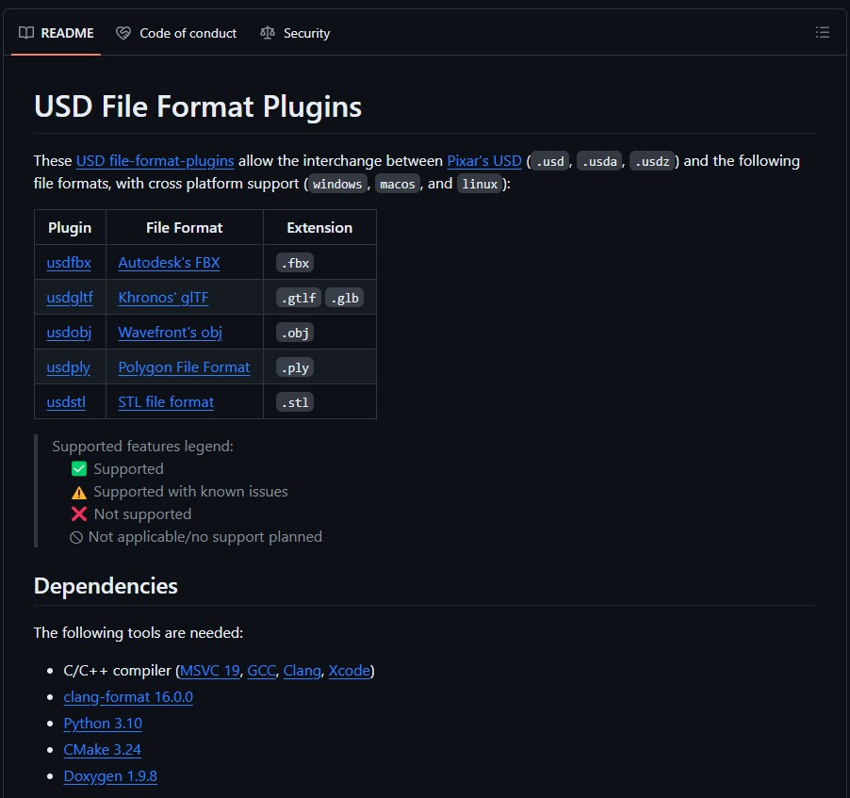Click the README book icon
The image size is (850, 798).
click(x=26, y=33)
